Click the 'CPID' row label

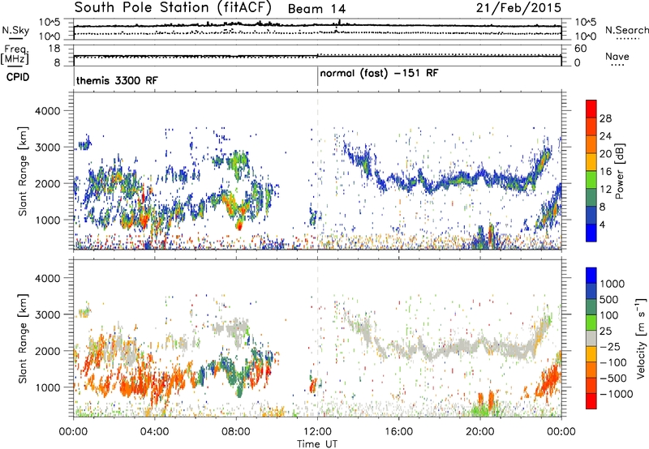tap(18, 77)
